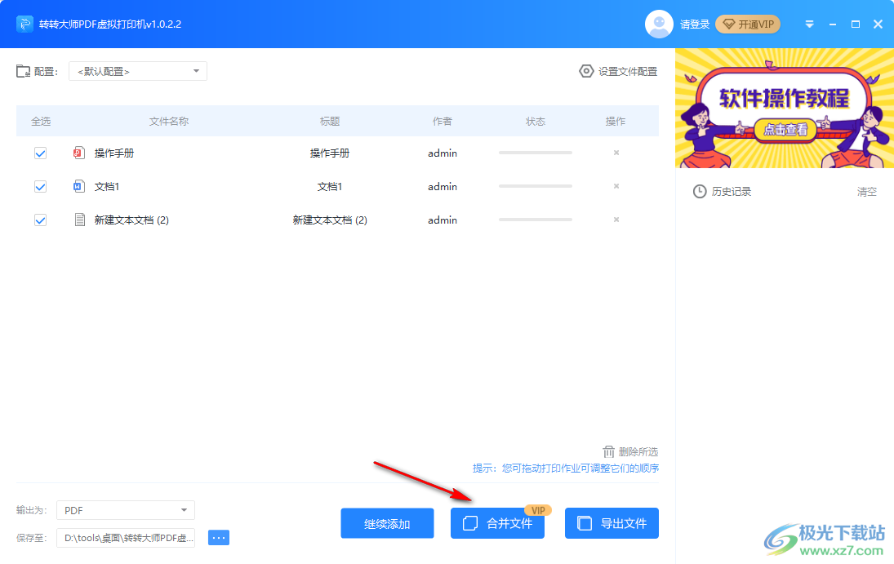Click the 配置 folder icon
Image resolution: width=894 pixels, height=564 pixels.
click(24, 71)
